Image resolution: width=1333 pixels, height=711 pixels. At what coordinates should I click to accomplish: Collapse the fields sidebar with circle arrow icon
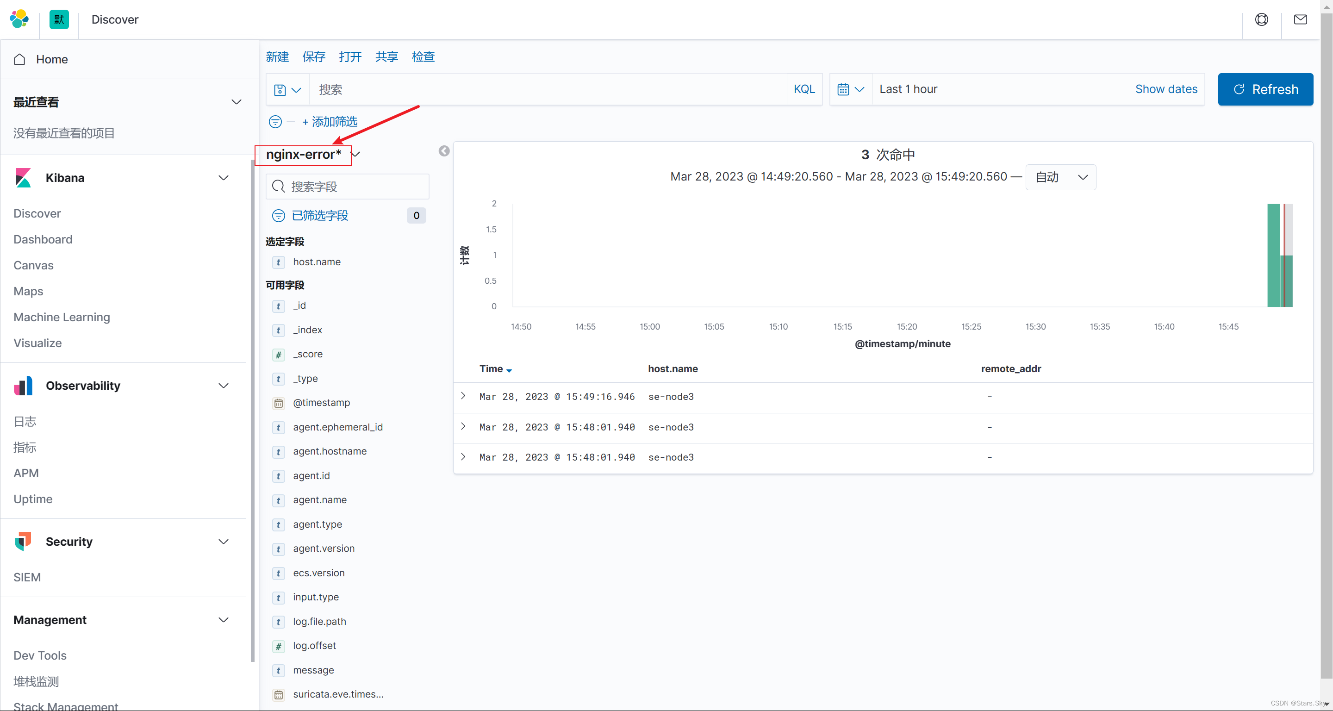click(443, 150)
